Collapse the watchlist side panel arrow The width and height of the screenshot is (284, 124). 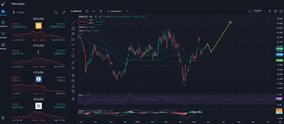pos(69,74)
